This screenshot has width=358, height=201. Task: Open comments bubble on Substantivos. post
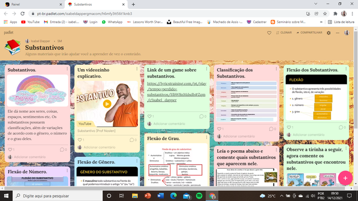[x=62, y=150]
